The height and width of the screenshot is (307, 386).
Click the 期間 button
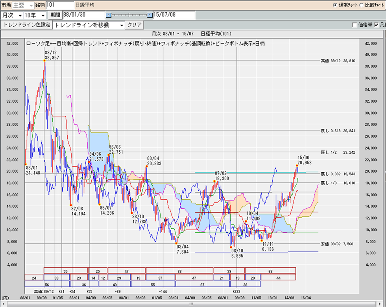[55, 15]
